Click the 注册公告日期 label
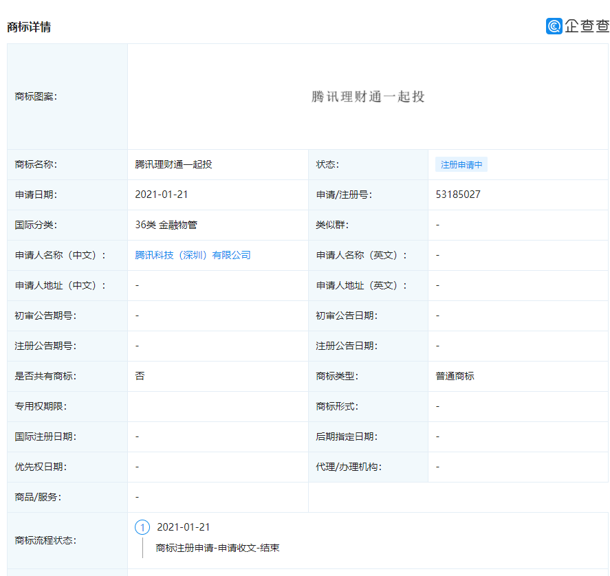The height and width of the screenshot is (576, 610). pyautogui.click(x=347, y=346)
